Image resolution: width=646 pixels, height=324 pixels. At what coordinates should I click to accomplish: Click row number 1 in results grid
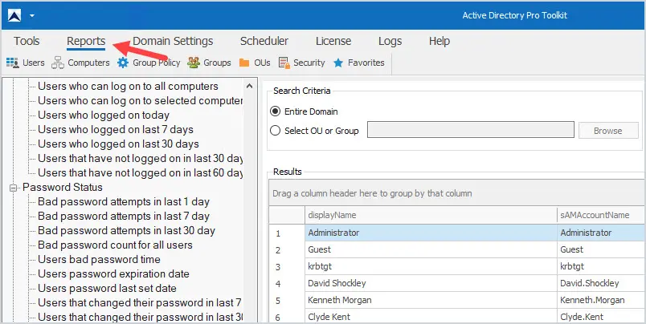coord(287,233)
